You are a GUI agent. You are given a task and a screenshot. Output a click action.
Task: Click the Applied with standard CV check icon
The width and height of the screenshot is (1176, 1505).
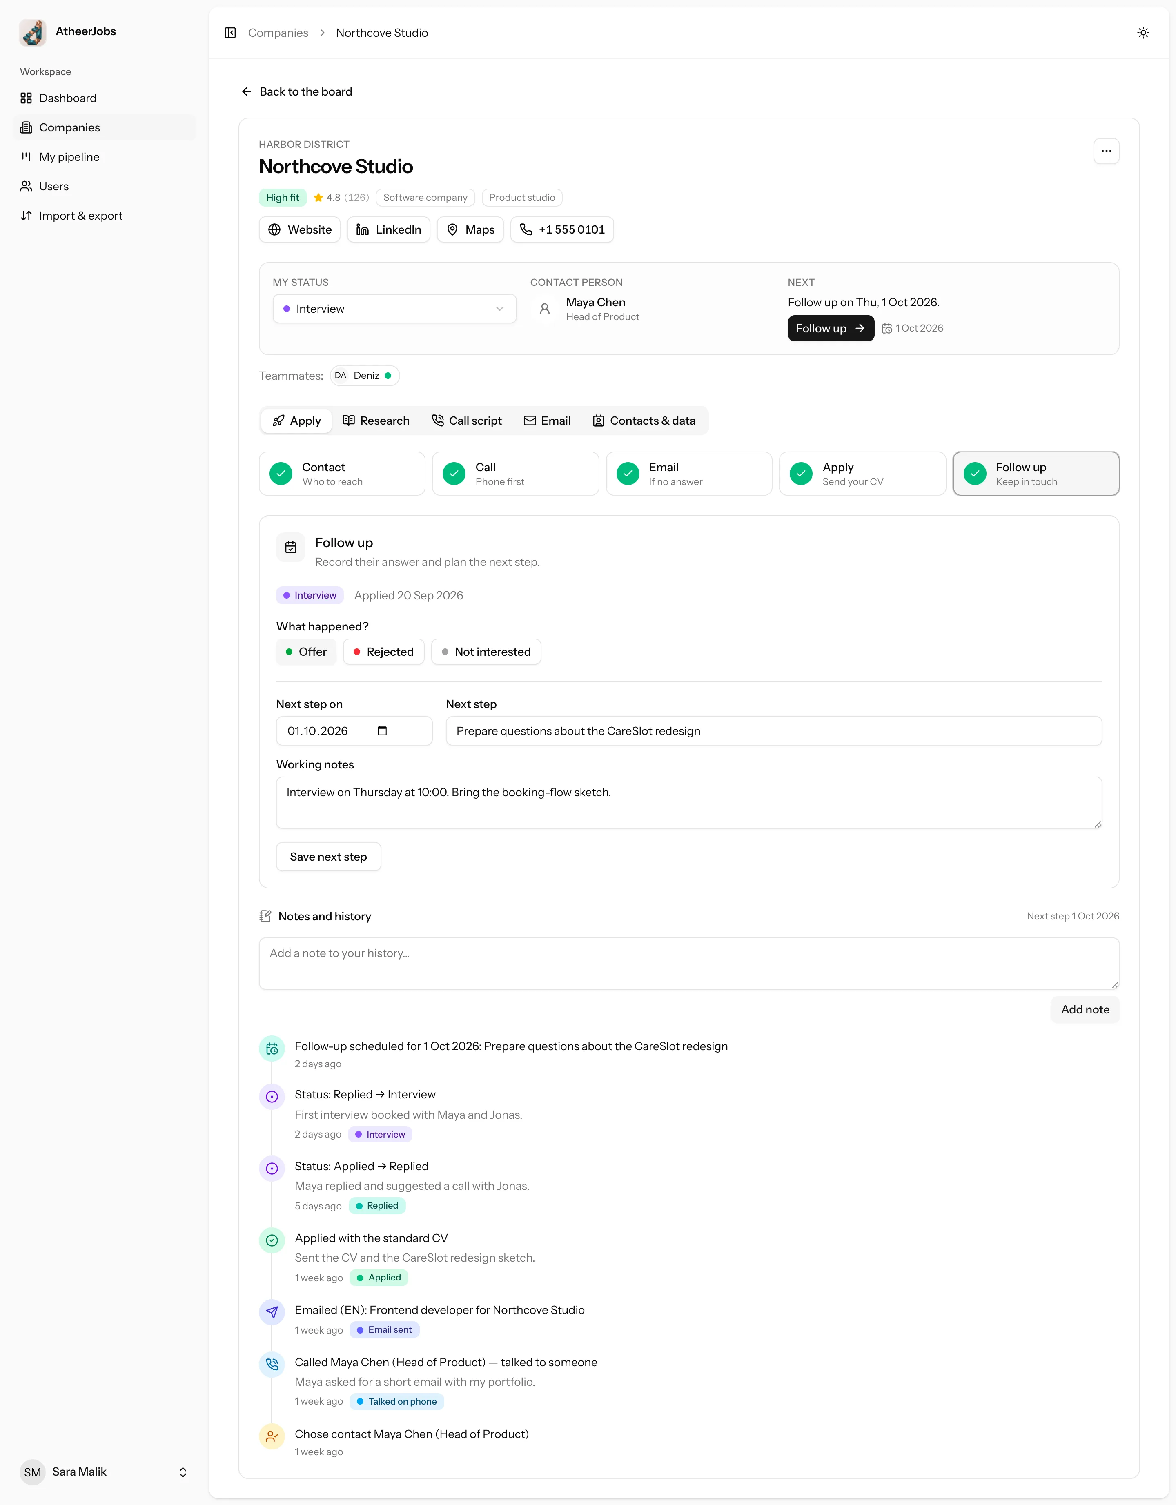tap(272, 1240)
